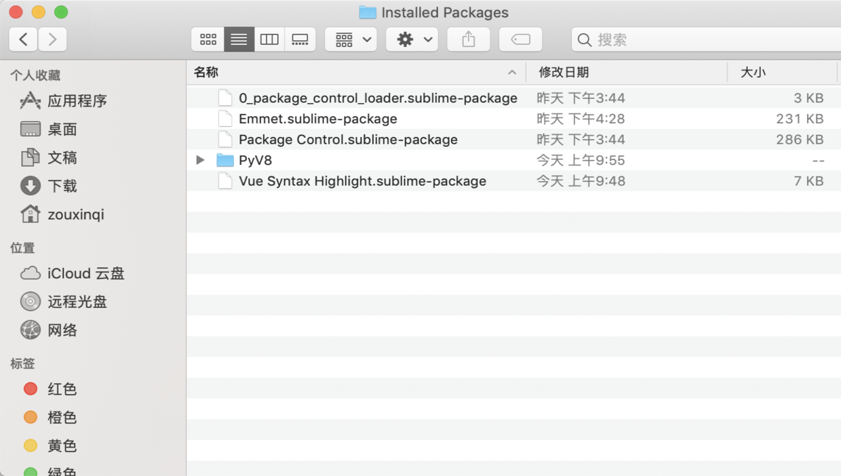The image size is (841, 476).
Task: Click 今天 上午9:55 date of PyV8
Action: pyautogui.click(x=581, y=161)
